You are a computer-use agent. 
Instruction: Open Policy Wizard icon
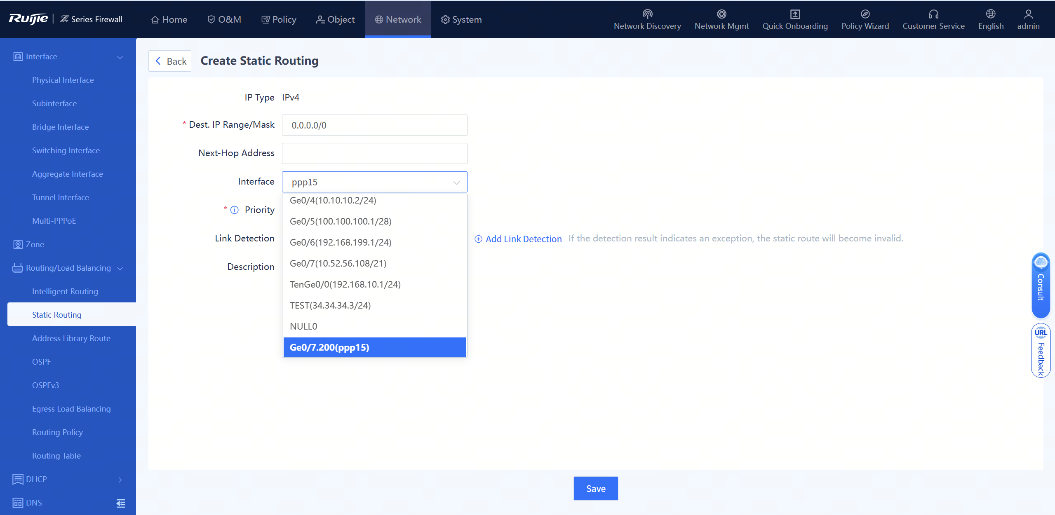865,14
